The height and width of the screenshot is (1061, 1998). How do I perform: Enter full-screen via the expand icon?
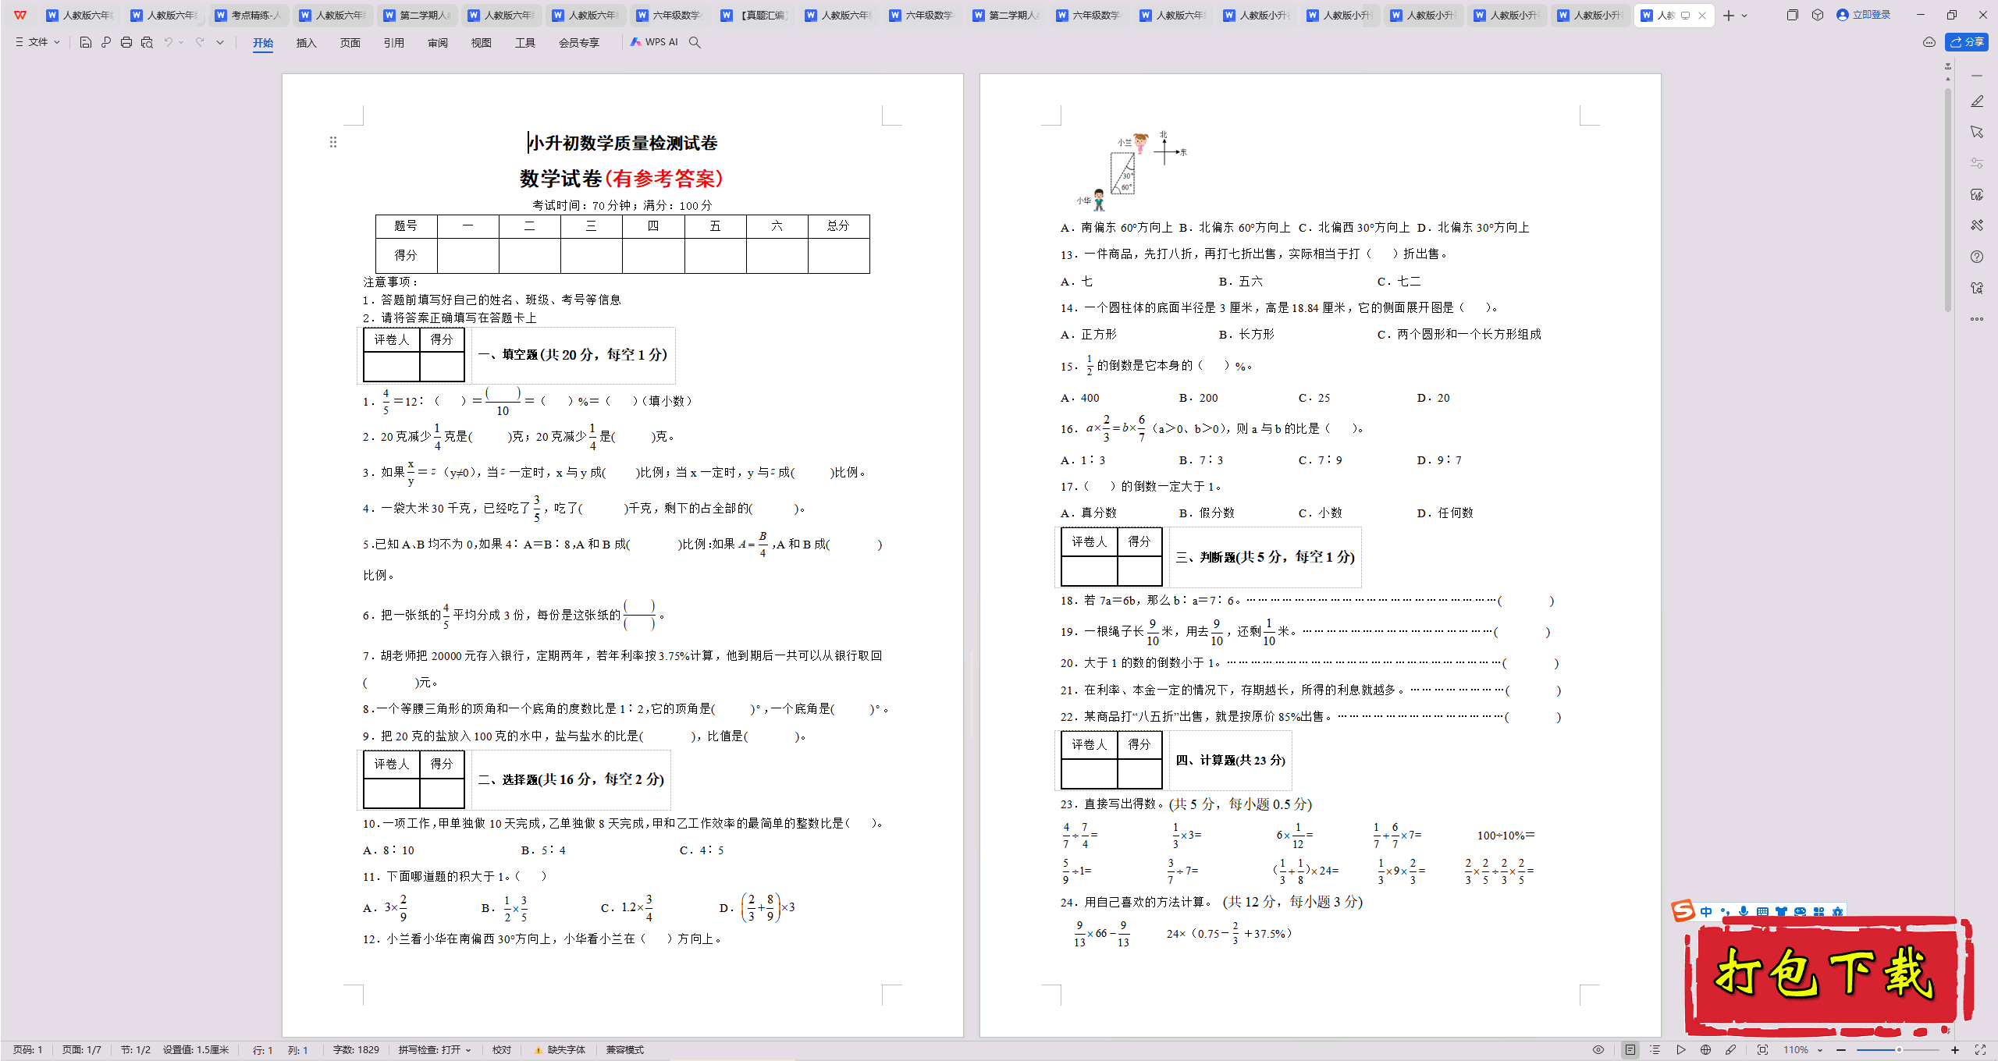point(1980,1050)
